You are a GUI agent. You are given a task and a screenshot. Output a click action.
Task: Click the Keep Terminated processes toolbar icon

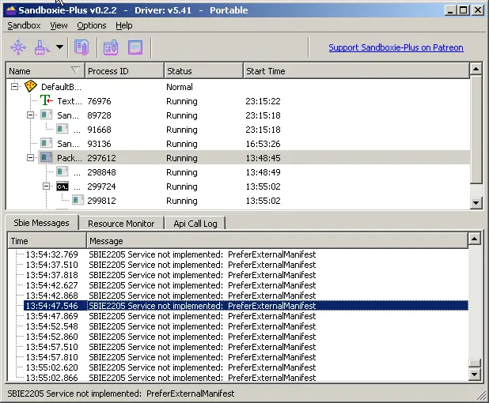point(81,47)
